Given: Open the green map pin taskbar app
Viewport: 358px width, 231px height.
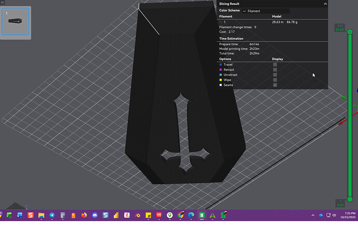Looking at the screenshot, I should point(170,215).
